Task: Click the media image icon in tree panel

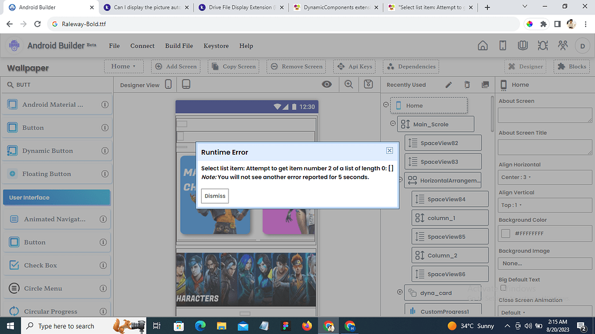Action: (x=485, y=85)
